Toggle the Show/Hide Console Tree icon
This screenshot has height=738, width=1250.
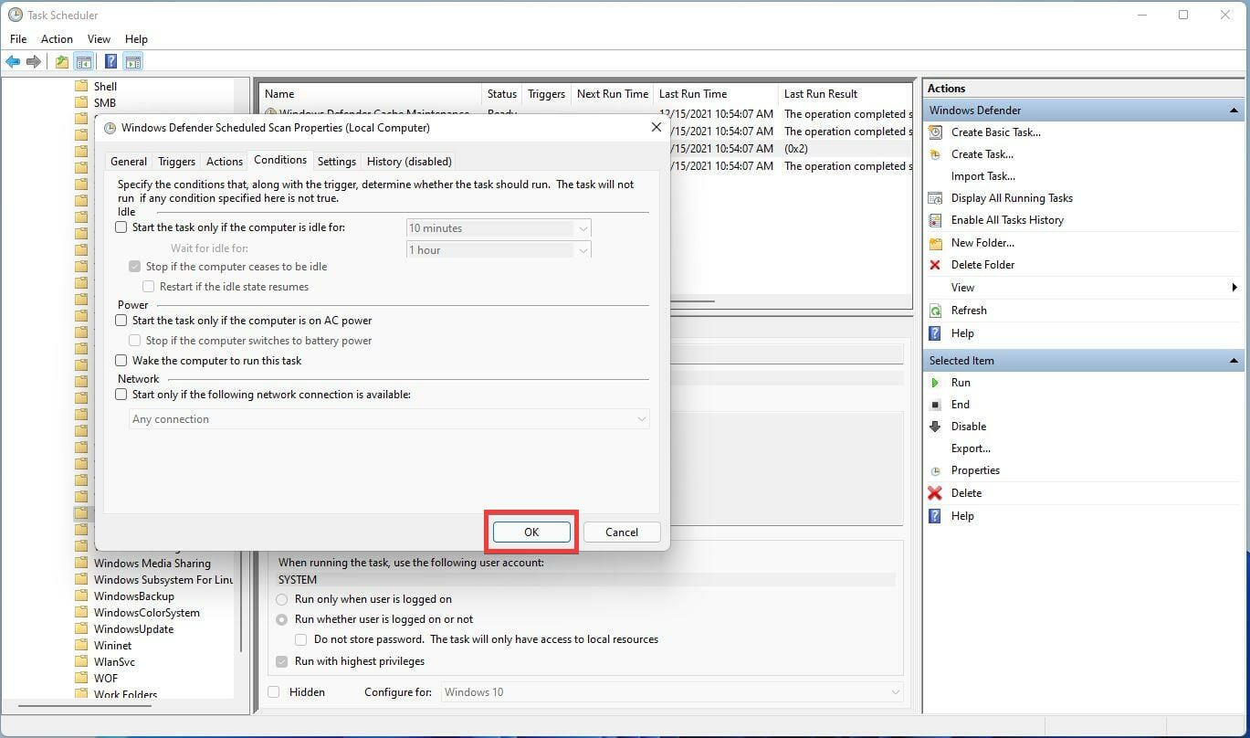84,61
